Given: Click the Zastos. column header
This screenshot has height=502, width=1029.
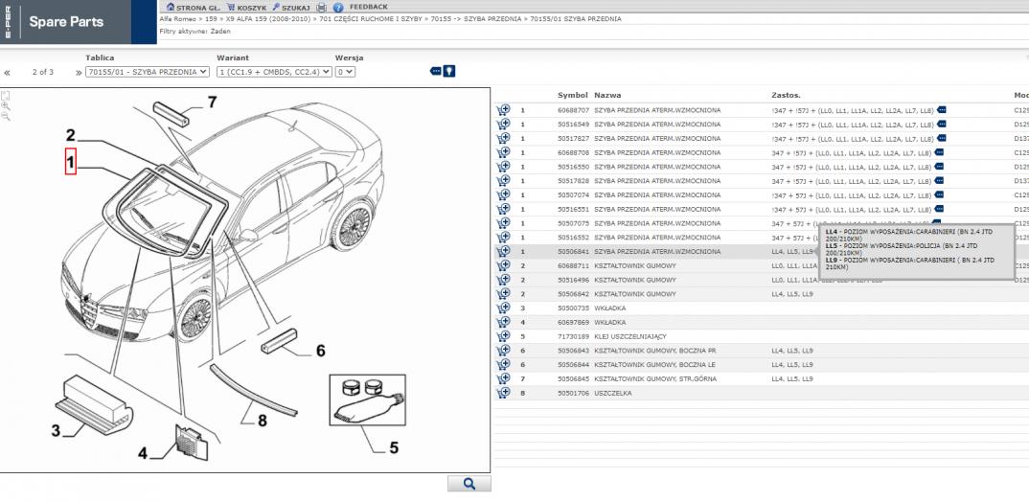Looking at the screenshot, I should pyautogui.click(x=786, y=95).
